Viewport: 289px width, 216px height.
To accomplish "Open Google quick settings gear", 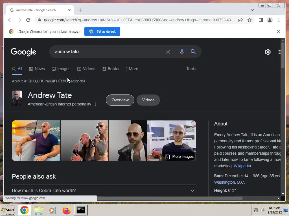I will tap(268, 52).
